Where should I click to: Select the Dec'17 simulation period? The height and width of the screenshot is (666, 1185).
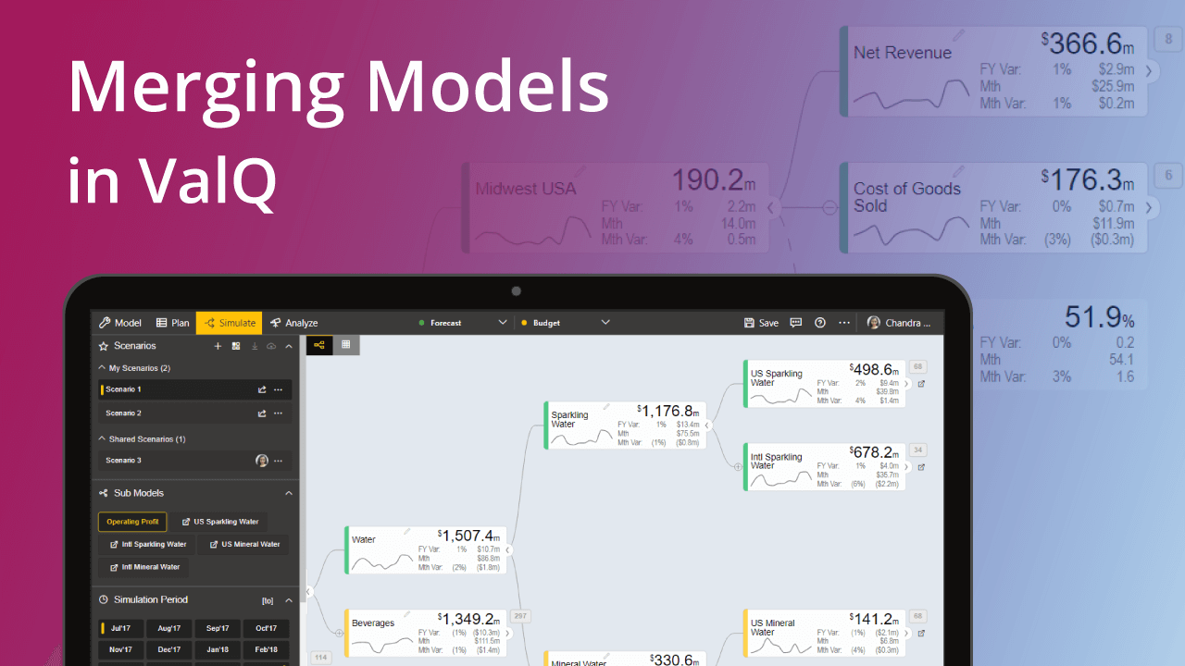point(169,650)
